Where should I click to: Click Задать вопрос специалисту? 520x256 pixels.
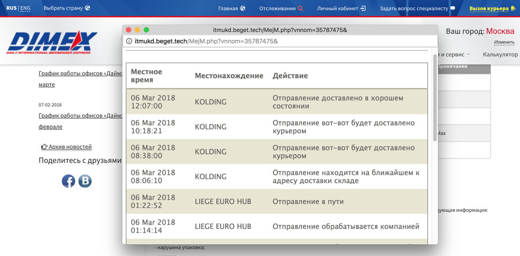click(417, 8)
